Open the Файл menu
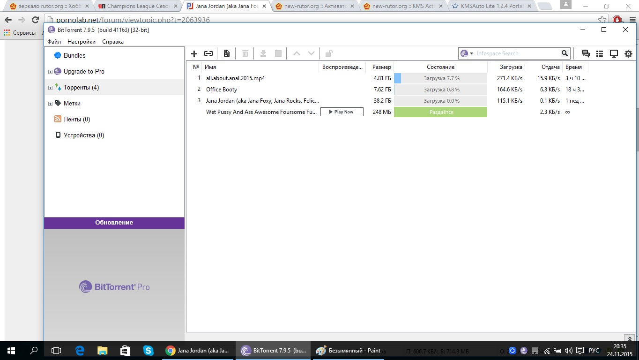 point(54,42)
